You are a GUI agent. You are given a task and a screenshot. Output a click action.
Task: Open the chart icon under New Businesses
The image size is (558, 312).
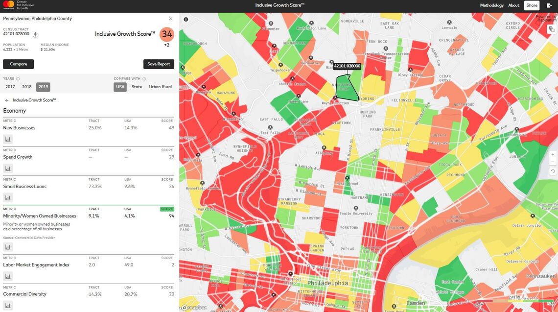tap(8, 139)
